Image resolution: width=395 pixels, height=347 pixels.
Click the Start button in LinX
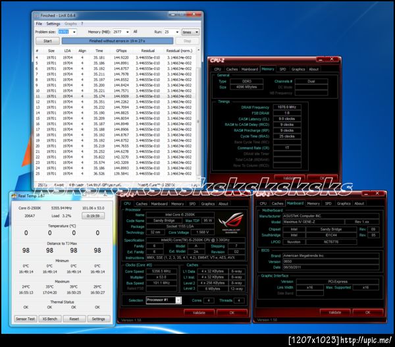tap(47, 41)
